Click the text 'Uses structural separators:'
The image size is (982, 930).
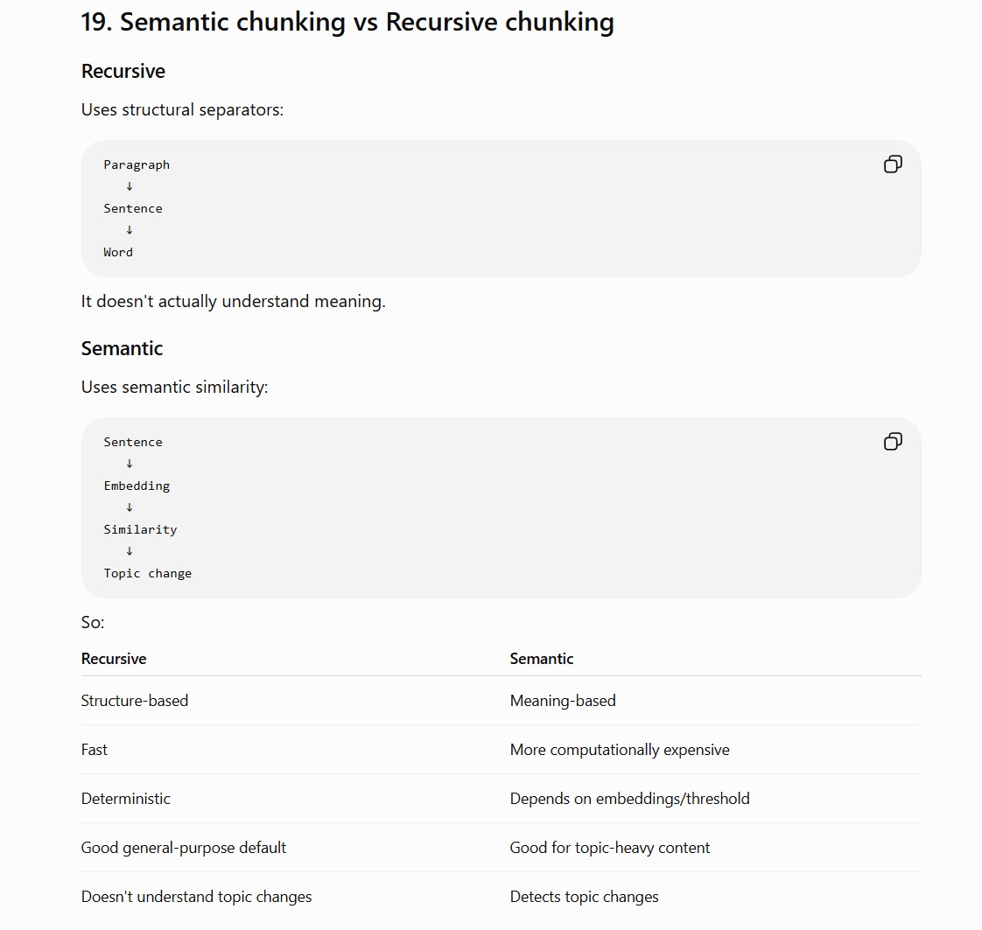click(x=182, y=109)
